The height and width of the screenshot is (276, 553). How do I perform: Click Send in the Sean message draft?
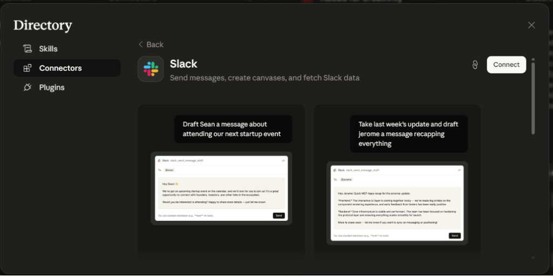click(x=279, y=216)
